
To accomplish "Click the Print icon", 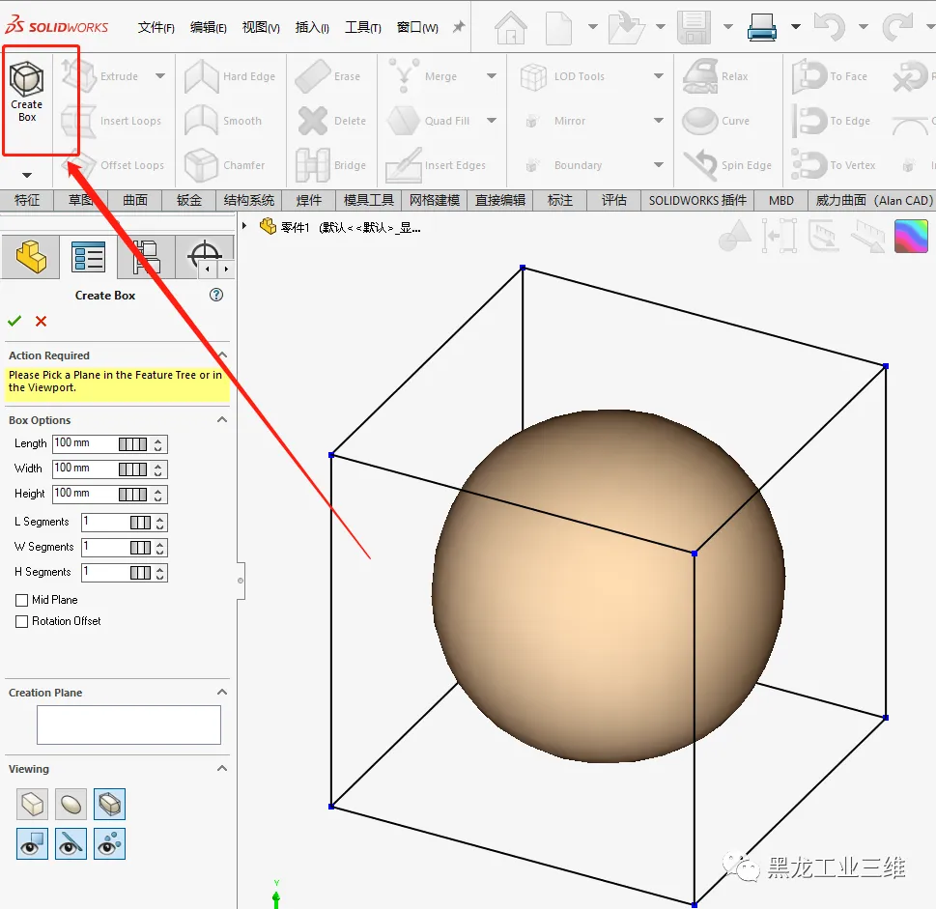I will coord(762,27).
